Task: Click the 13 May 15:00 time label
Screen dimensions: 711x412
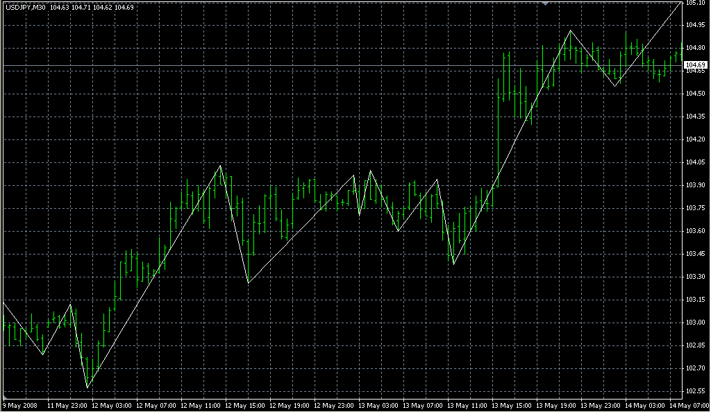Action: (x=512, y=405)
